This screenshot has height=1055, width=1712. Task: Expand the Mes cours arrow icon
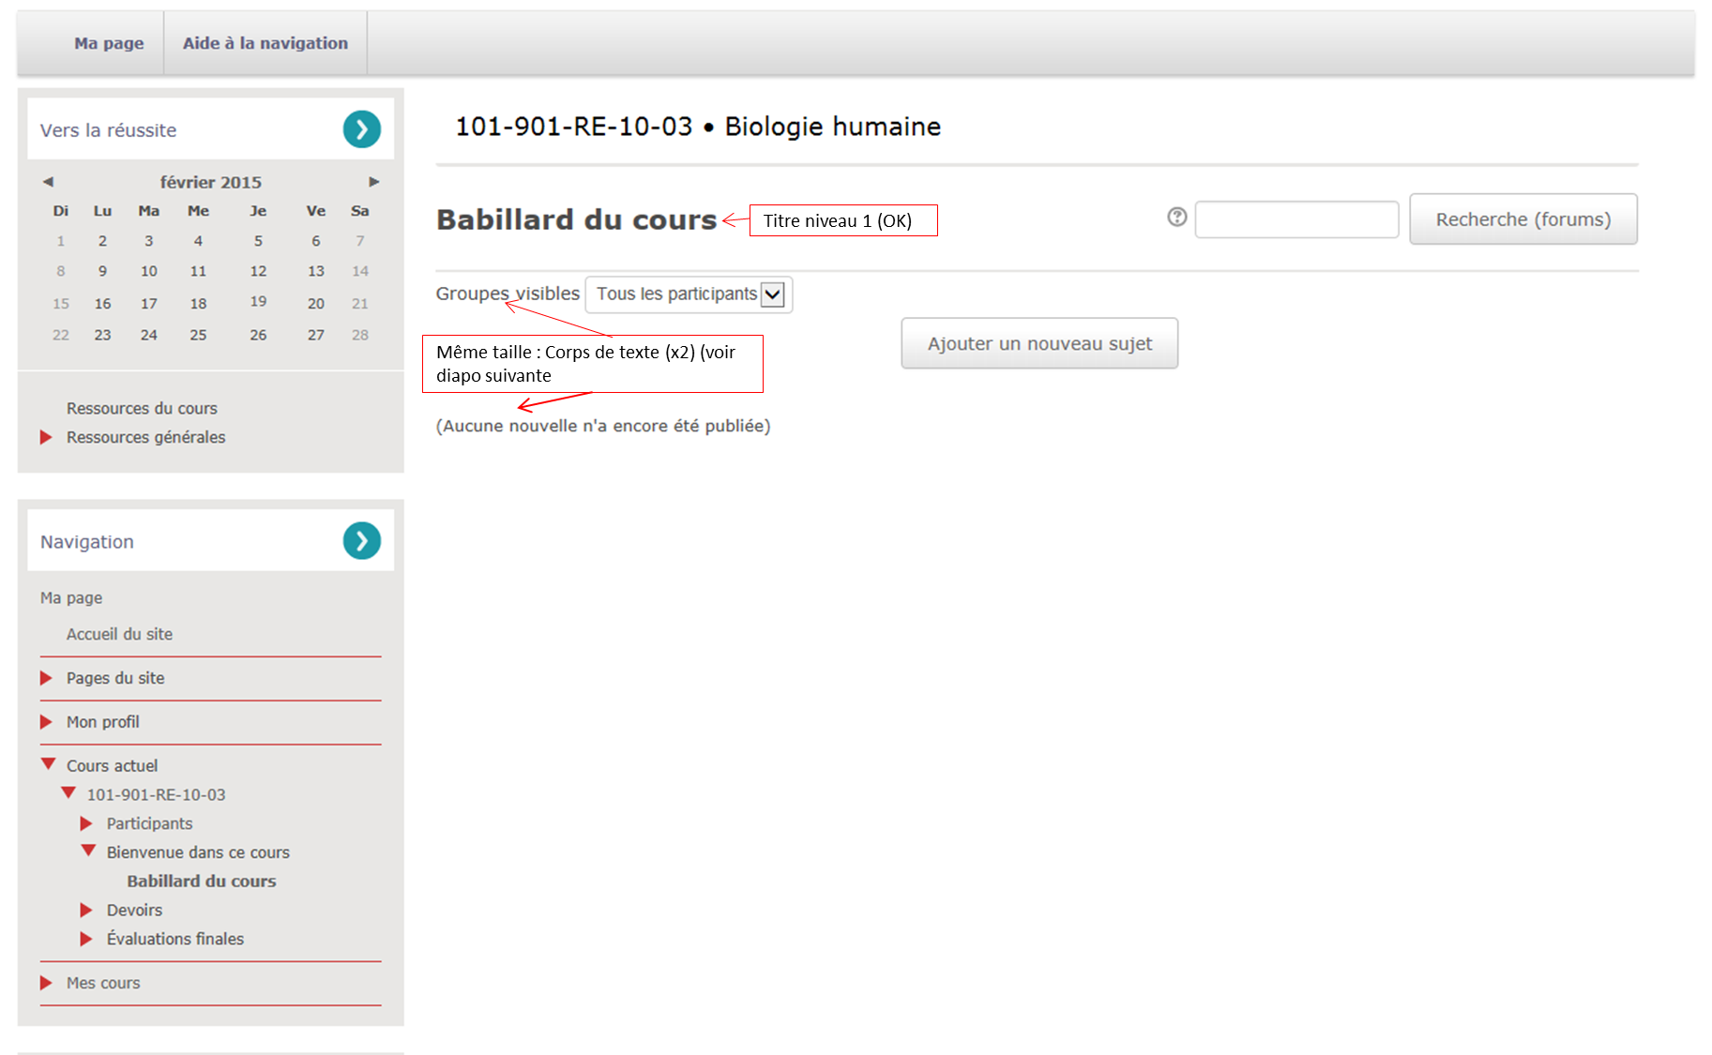coord(46,983)
